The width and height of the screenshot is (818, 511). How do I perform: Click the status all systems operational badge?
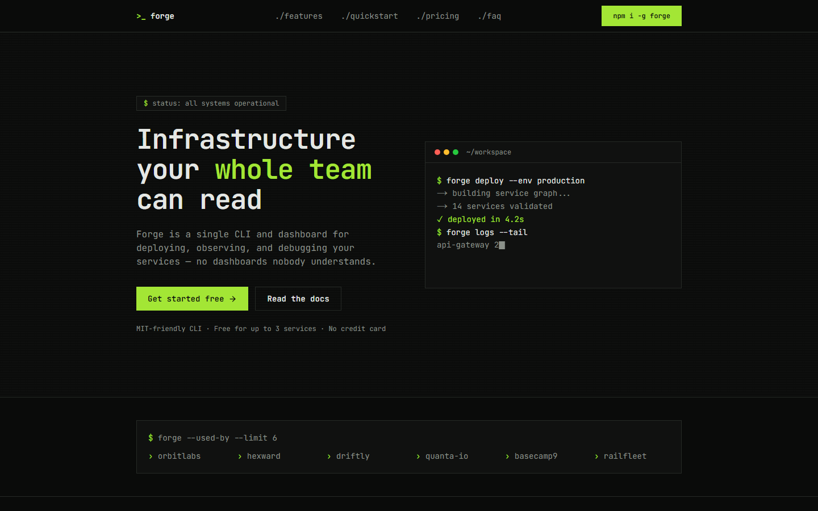coord(211,103)
